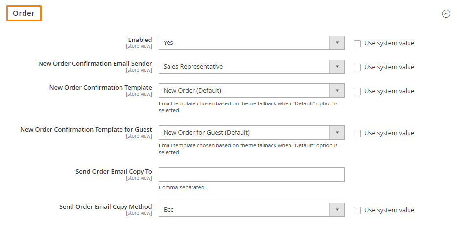Open the New Order for Guest template dropdown
The image size is (457, 227).
251,133
